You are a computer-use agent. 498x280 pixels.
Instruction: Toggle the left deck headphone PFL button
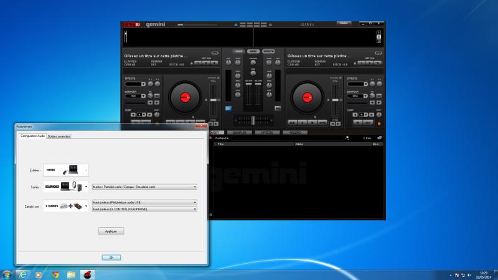tap(228, 108)
